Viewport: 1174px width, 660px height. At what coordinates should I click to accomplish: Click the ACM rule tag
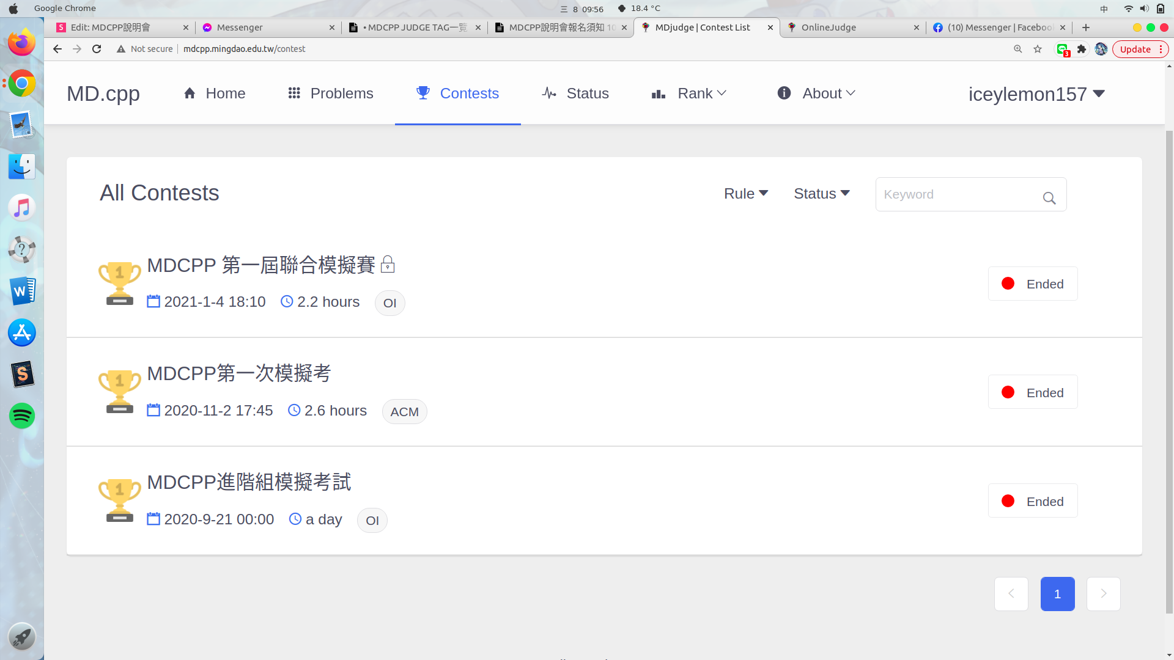[404, 412]
